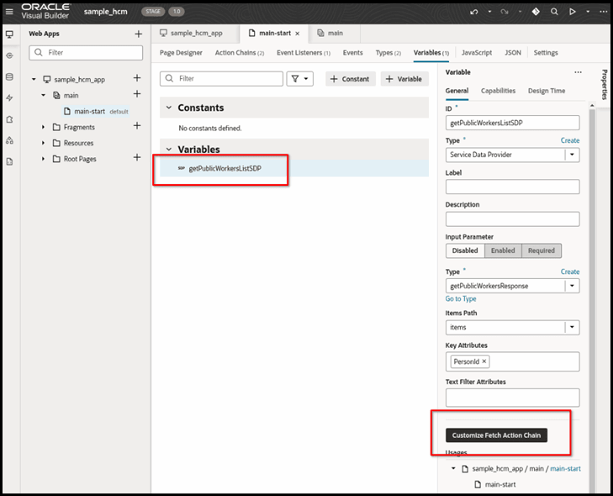Open the Design Time properties tab
This screenshot has width=613, height=496.
click(x=547, y=91)
